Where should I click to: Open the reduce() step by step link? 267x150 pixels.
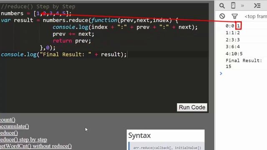click(x=23, y=140)
